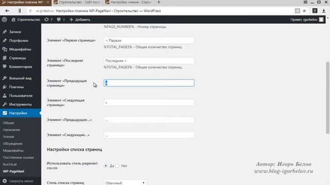Click the browser back arrow
The width and height of the screenshot is (330, 185).
tap(7, 11)
